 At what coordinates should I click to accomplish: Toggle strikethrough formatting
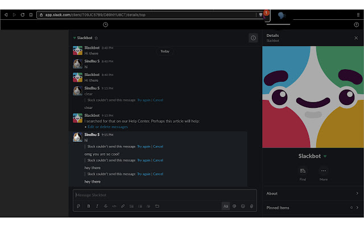[106, 206]
